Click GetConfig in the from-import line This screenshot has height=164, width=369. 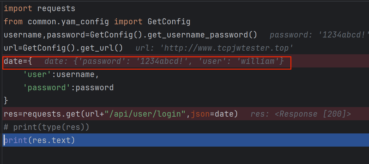pos(169,22)
